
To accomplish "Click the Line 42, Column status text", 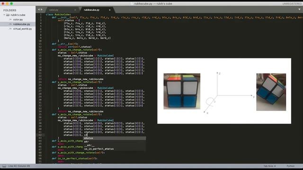I will coord(19,166).
